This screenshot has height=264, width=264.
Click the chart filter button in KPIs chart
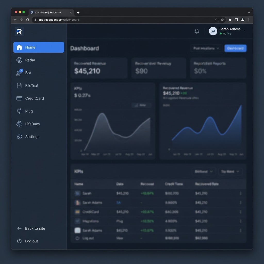(141, 105)
